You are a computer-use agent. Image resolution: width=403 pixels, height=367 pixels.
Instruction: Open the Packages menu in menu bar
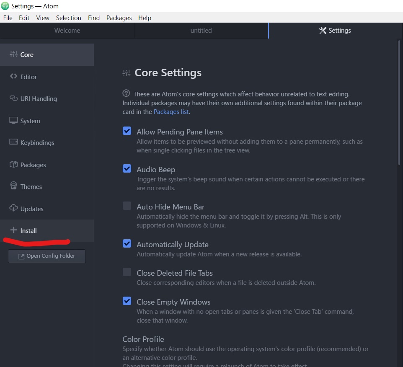[x=119, y=18]
